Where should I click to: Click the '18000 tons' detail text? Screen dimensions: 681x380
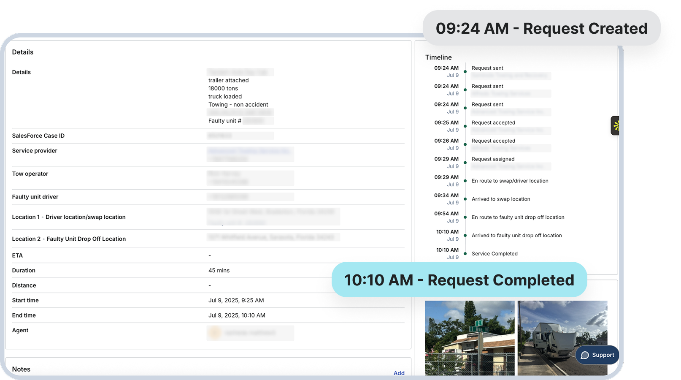point(223,89)
